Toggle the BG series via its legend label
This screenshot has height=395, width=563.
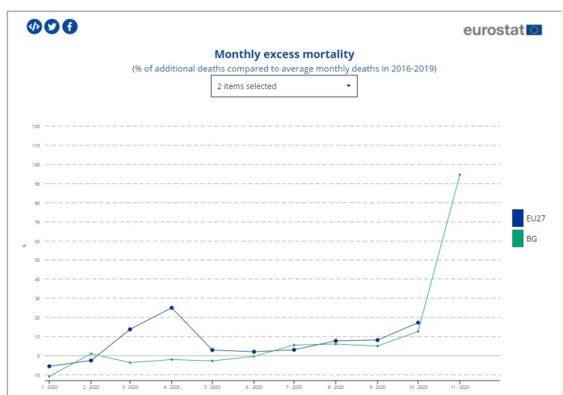tap(533, 238)
